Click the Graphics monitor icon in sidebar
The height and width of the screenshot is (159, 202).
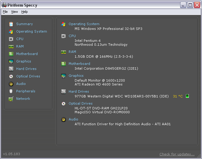pos(11,61)
